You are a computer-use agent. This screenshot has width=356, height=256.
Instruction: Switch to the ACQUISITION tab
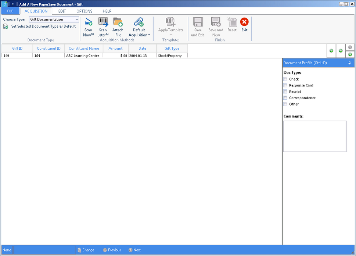click(x=36, y=11)
